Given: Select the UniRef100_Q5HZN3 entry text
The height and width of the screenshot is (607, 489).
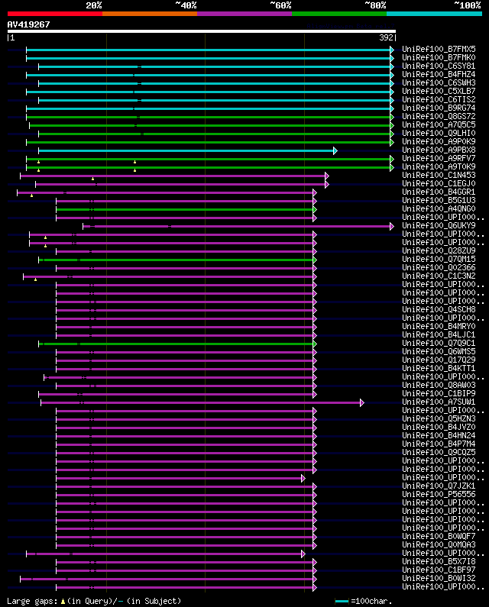Looking at the screenshot, I should coord(439,419).
